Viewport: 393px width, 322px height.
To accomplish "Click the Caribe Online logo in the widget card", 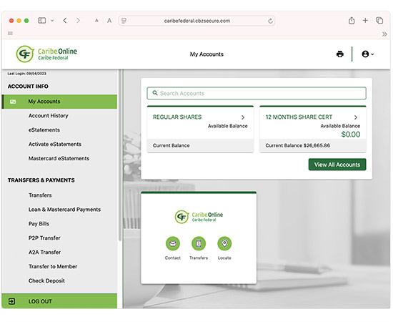I will click(x=199, y=217).
